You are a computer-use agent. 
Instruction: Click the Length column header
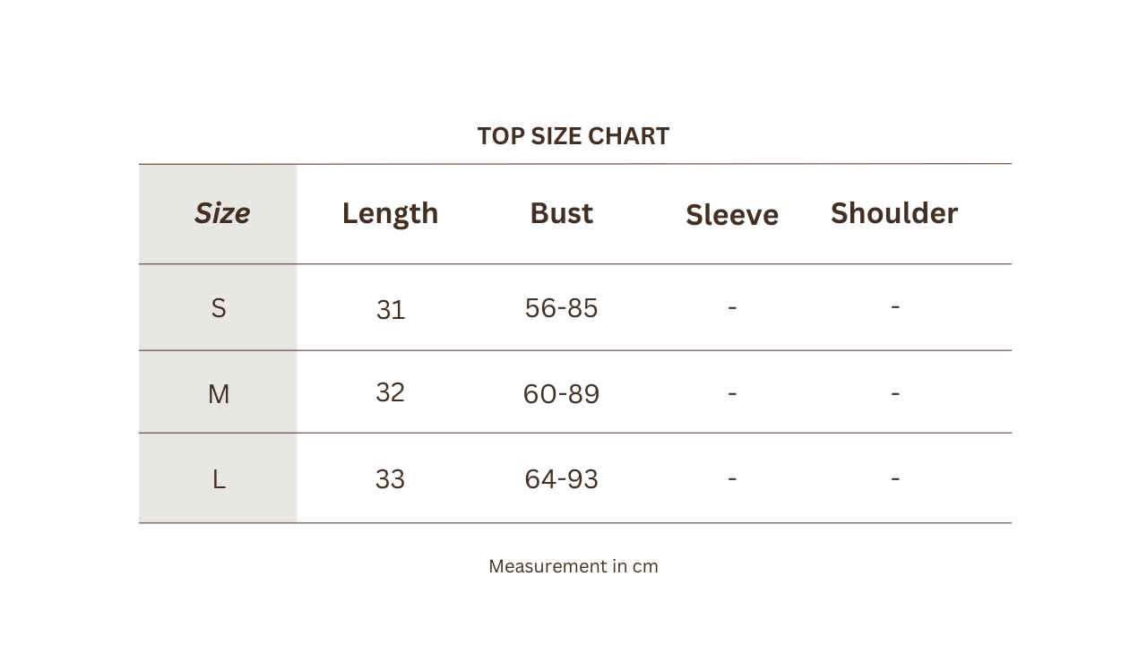point(390,213)
